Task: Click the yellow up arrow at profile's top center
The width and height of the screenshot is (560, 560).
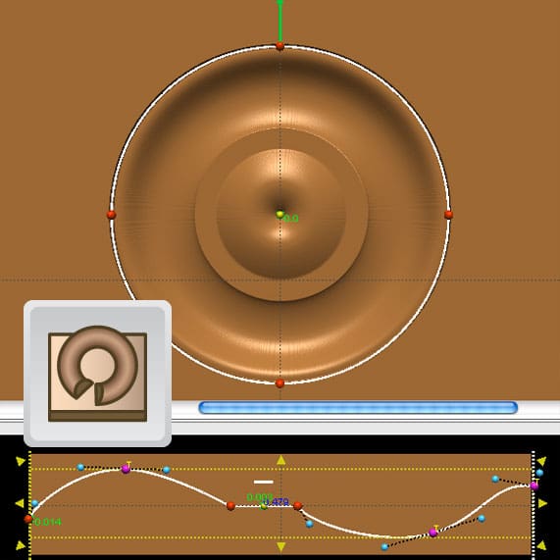Action: [281, 460]
